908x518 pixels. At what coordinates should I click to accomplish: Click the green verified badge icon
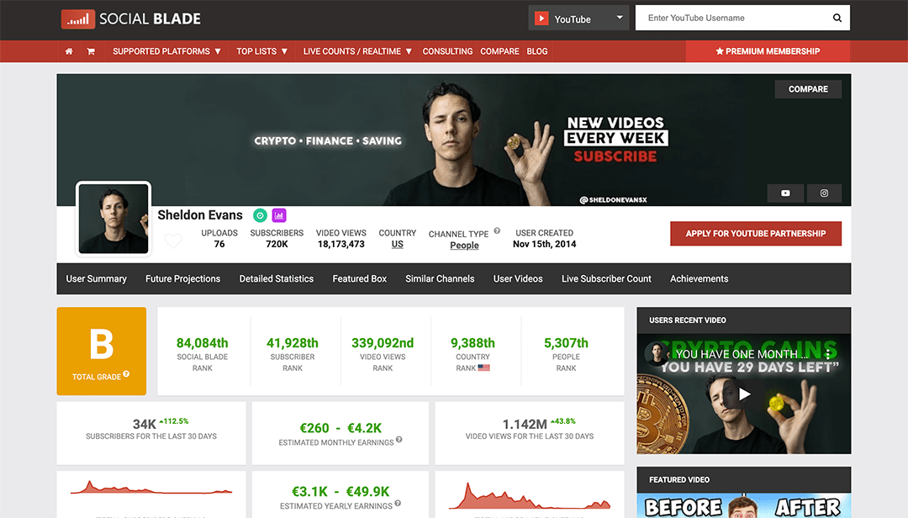pos(260,214)
